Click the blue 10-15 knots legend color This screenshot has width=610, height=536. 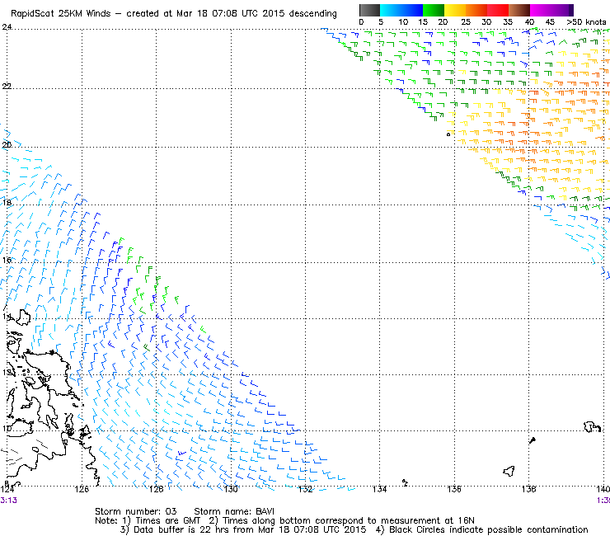click(x=412, y=10)
